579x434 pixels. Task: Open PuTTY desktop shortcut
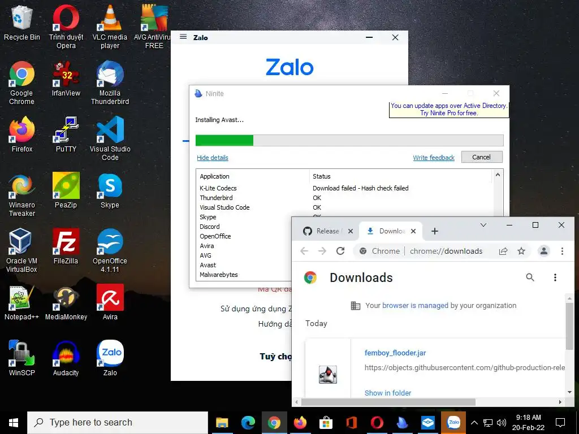[66, 134]
